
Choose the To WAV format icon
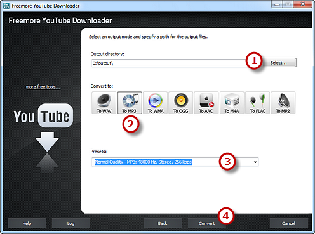[x=104, y=103]
